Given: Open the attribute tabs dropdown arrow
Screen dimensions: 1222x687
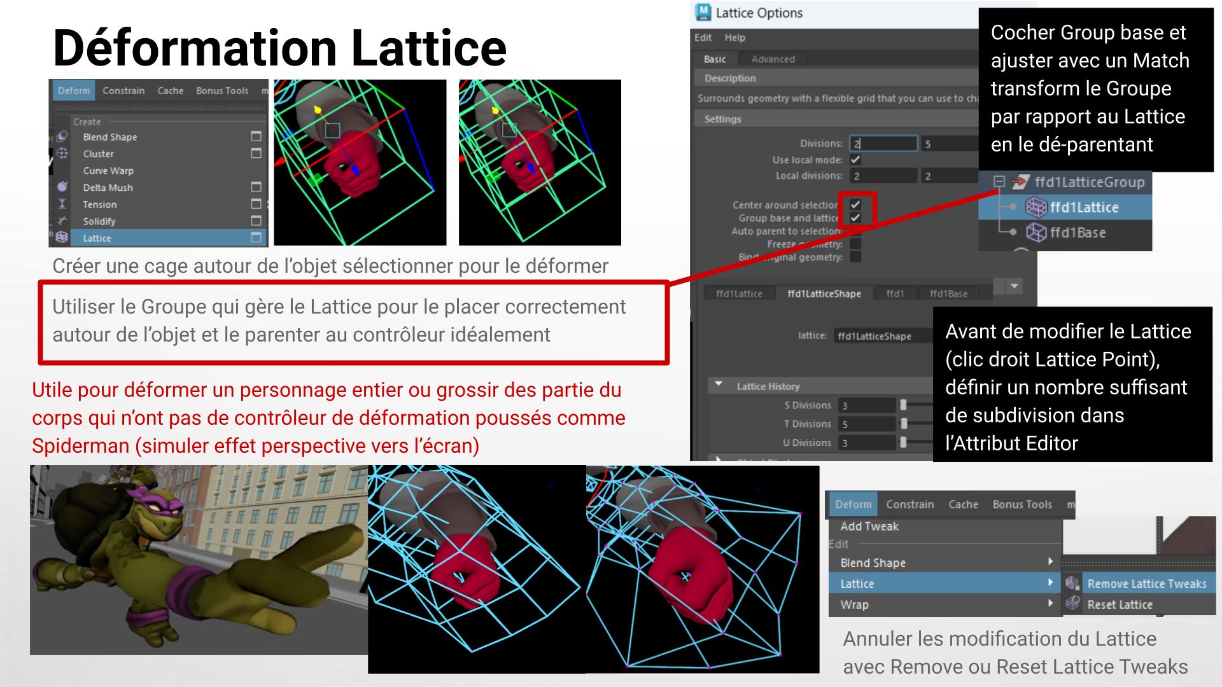Looking at the screenshot, I should 1015,286.
